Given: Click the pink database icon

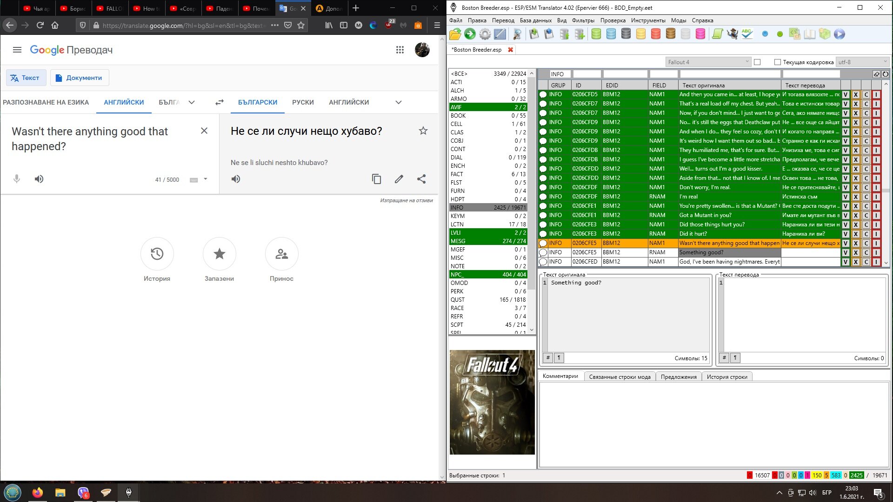Looking at the screenshot, I should click(700, 34).
